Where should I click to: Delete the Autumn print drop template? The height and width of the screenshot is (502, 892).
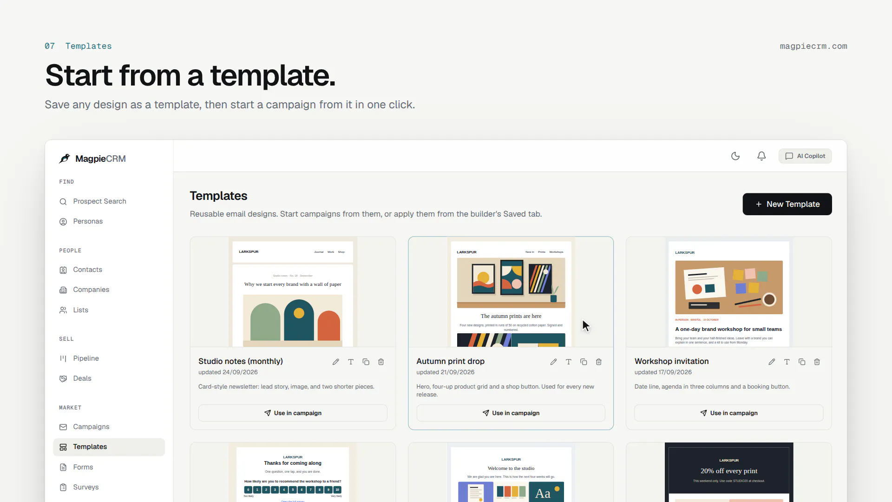[x=599, y=362]
